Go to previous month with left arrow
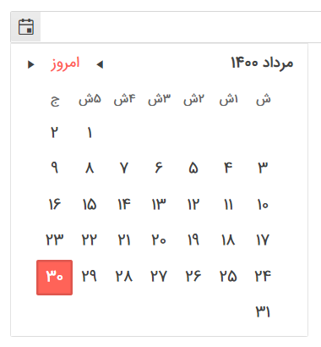321x347 pixels. [x=100, y=64]
